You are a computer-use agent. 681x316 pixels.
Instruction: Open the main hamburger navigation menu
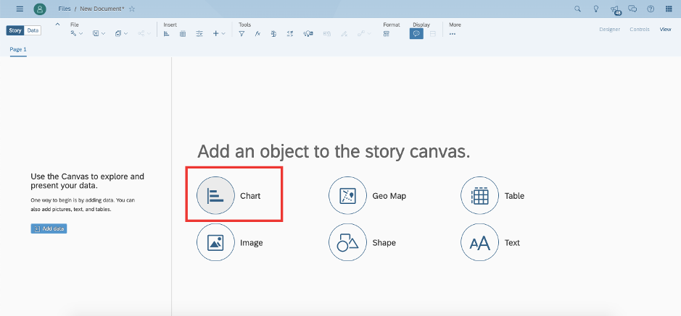[x=20, y=9]
